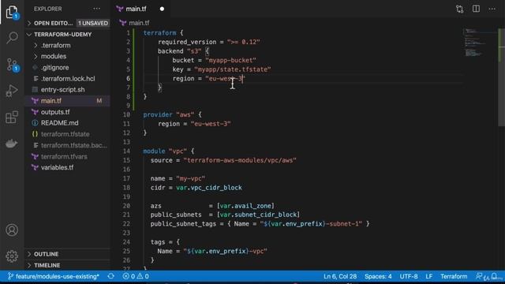The height and width of the screenshot is (284, 505).
Task: Select main.tf in the file tree
Action: coord(68,101)
